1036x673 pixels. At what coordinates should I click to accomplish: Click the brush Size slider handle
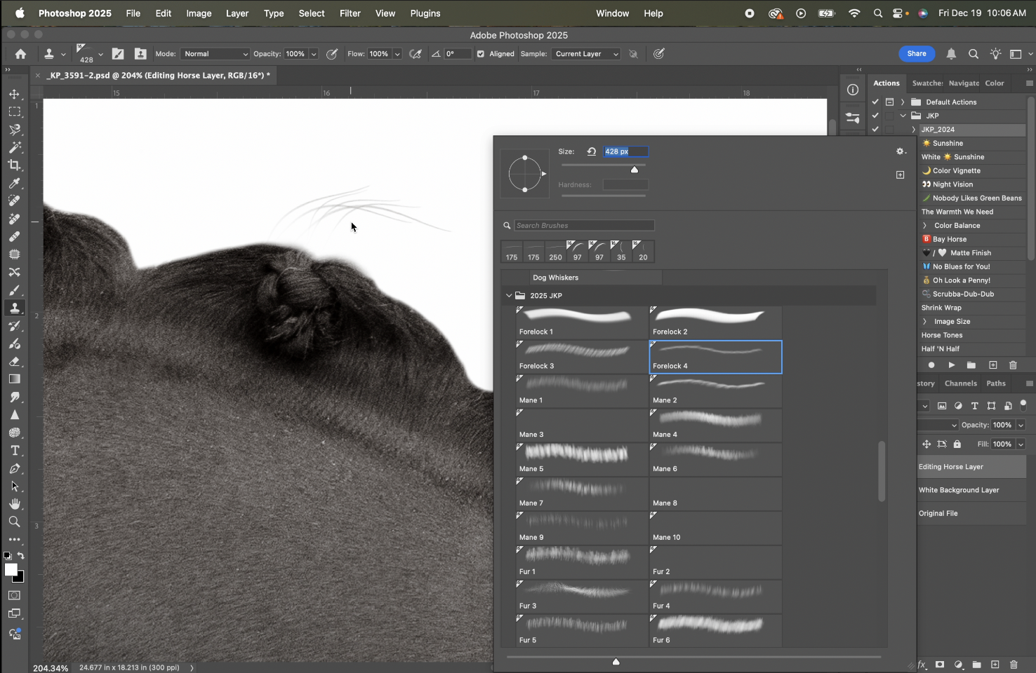click(x=635, y=170)
